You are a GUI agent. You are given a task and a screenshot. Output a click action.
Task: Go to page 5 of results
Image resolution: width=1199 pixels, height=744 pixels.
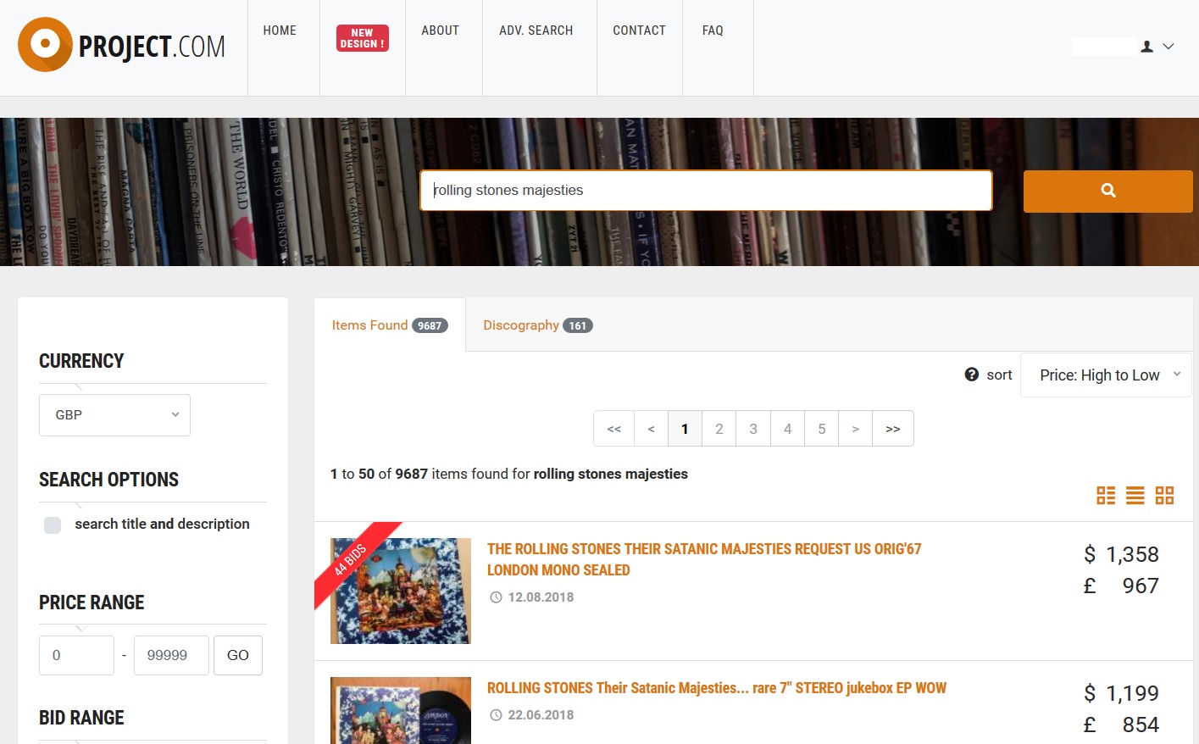(821, 429)
